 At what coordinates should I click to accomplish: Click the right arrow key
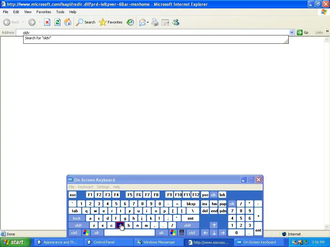223,233
